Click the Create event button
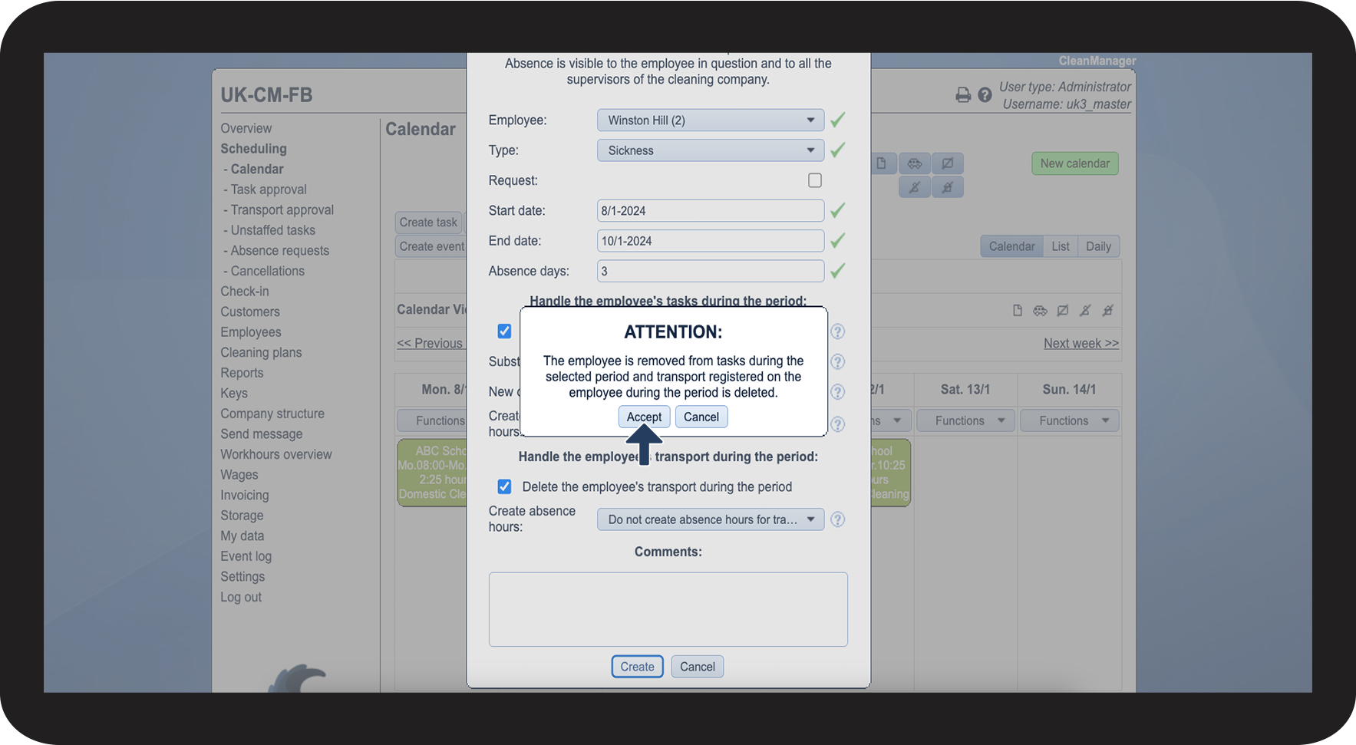1356x745 pixels. click(431, 246)
